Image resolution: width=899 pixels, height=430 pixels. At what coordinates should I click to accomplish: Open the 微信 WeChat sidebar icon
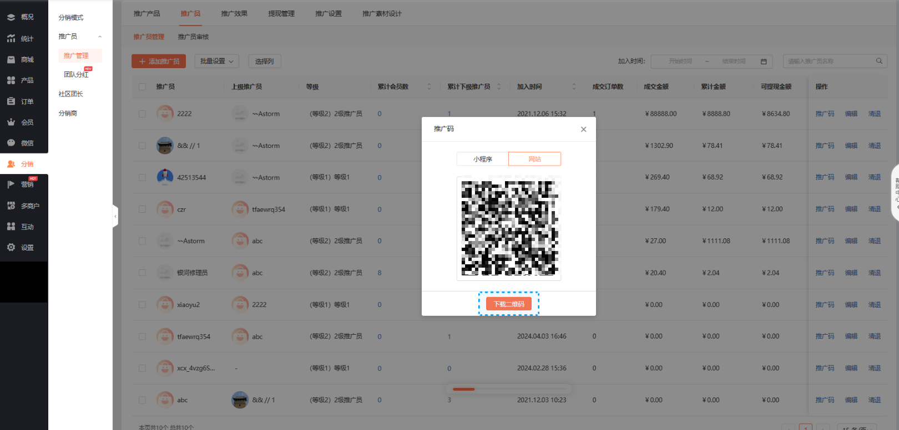pyautogui.click(x=11, y=143)
